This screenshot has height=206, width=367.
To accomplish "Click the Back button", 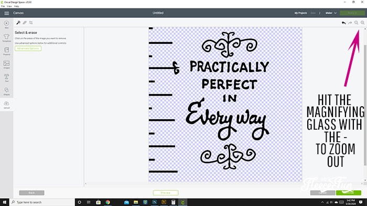I will point(31,193).
